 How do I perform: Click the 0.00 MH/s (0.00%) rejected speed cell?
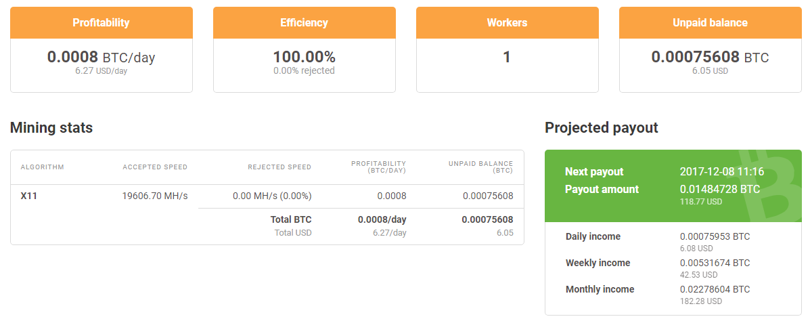coord(272,196)
